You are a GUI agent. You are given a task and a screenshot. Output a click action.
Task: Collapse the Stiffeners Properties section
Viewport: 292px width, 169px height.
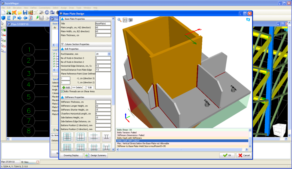click(62, 97)
